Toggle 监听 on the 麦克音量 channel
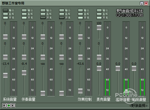Viewport: 150px width, 110px height. [x=99, y=14]
